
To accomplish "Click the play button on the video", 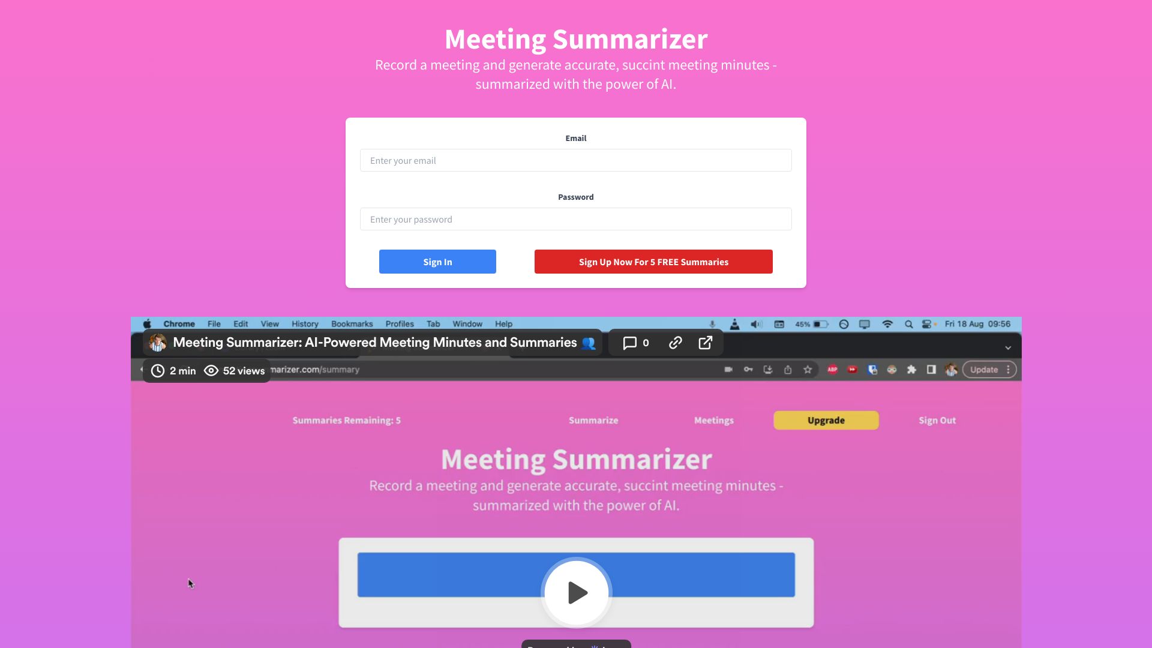I will pos(576,592).
